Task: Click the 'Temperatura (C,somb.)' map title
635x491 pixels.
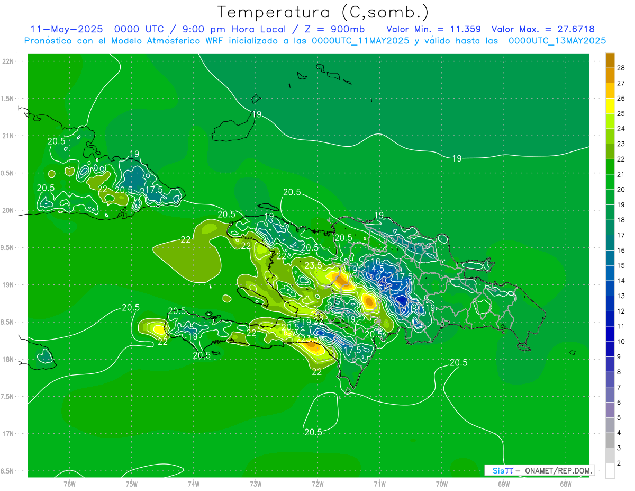Action: coord(323,12)
